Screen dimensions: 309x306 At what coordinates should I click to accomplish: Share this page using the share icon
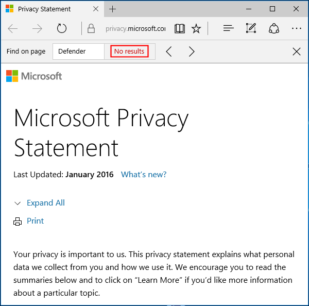[x=274, y=29]
